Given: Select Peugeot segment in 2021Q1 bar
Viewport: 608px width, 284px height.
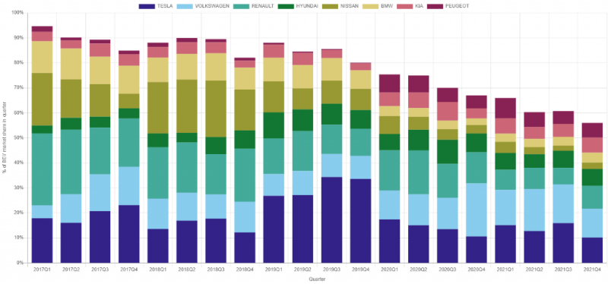Looking at the screenshot, I should 505,108.
